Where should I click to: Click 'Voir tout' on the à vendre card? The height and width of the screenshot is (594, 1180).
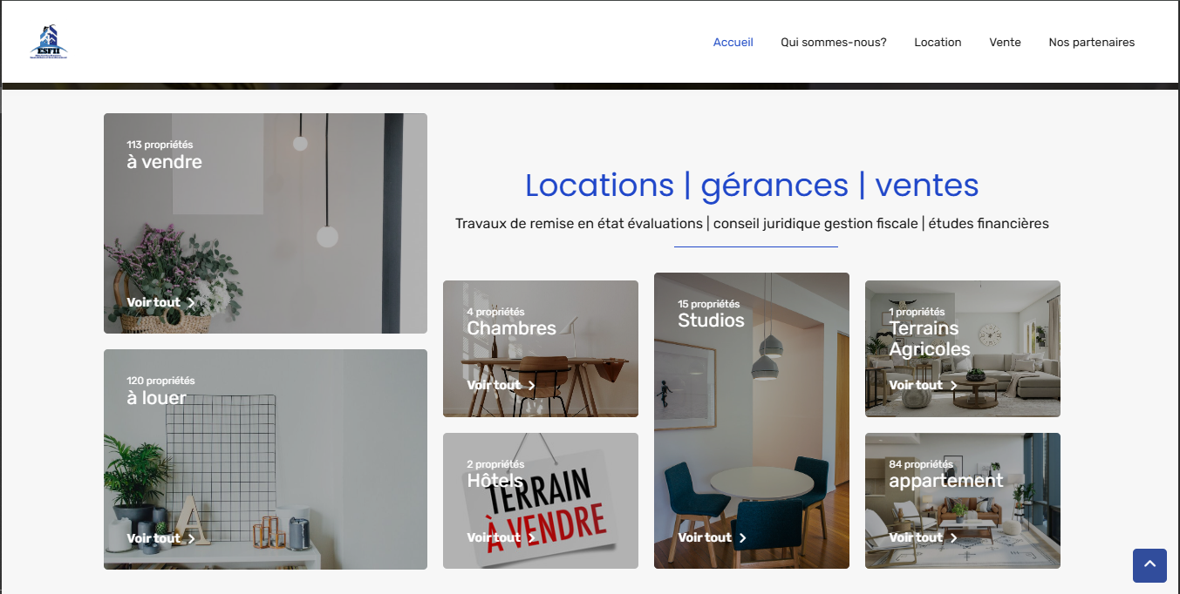pyautogui.click(x=153, y=303)
